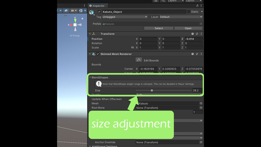Open Skinned Mesh Renderer kebab menu

point(201,54)
